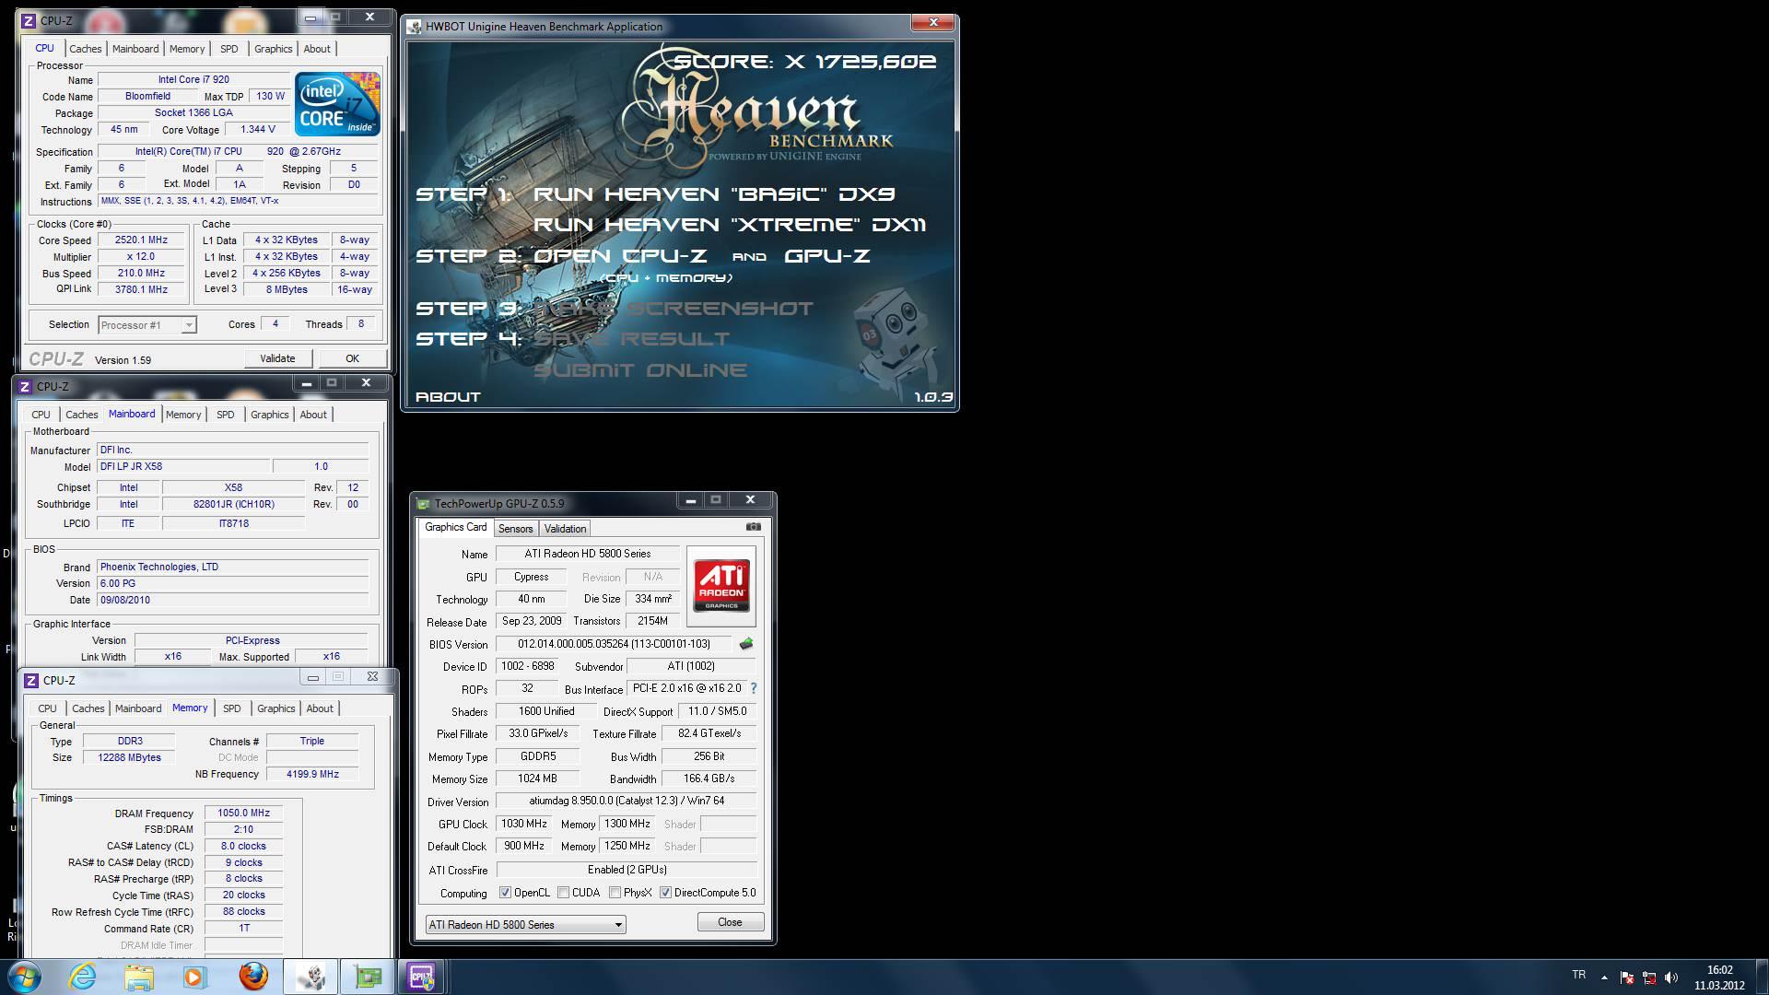Screen dimensions: 1769x995
Task: Launch Firefox from the taskbar
Action: coord(252,977)
